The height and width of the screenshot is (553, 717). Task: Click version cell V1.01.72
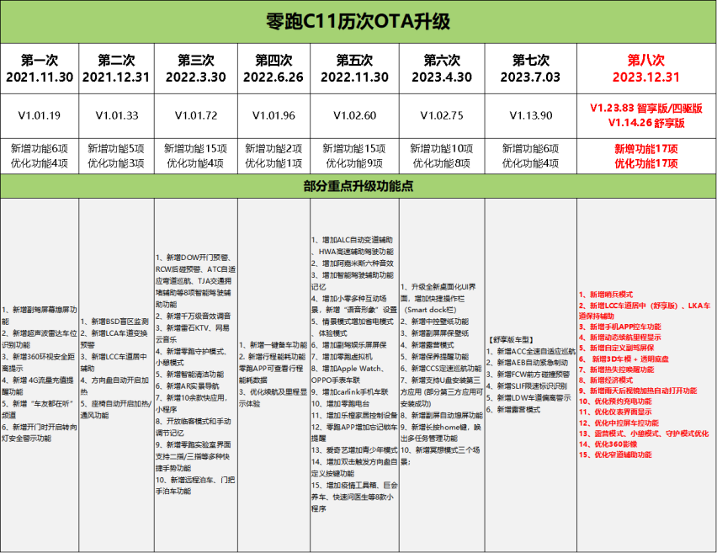[196, 115]
